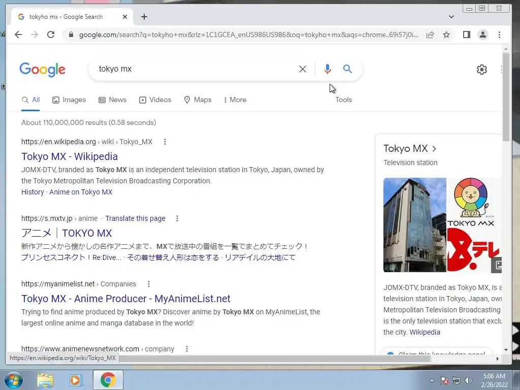This screenshot has width=520, height=390.
Task: Open the options dots beside the s.mxtv.jp result
Action: tap(177, 218)
